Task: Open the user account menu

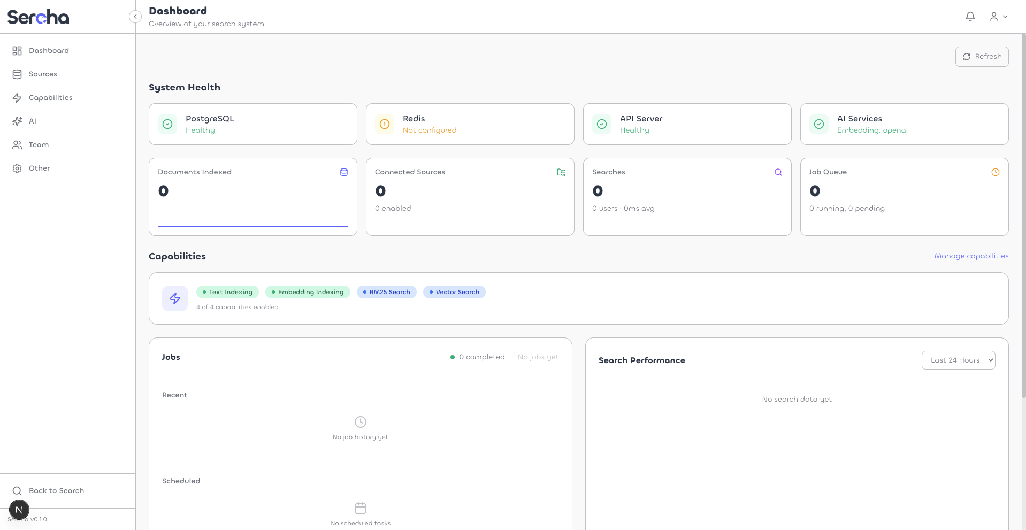Action: [x=998, y=17]
